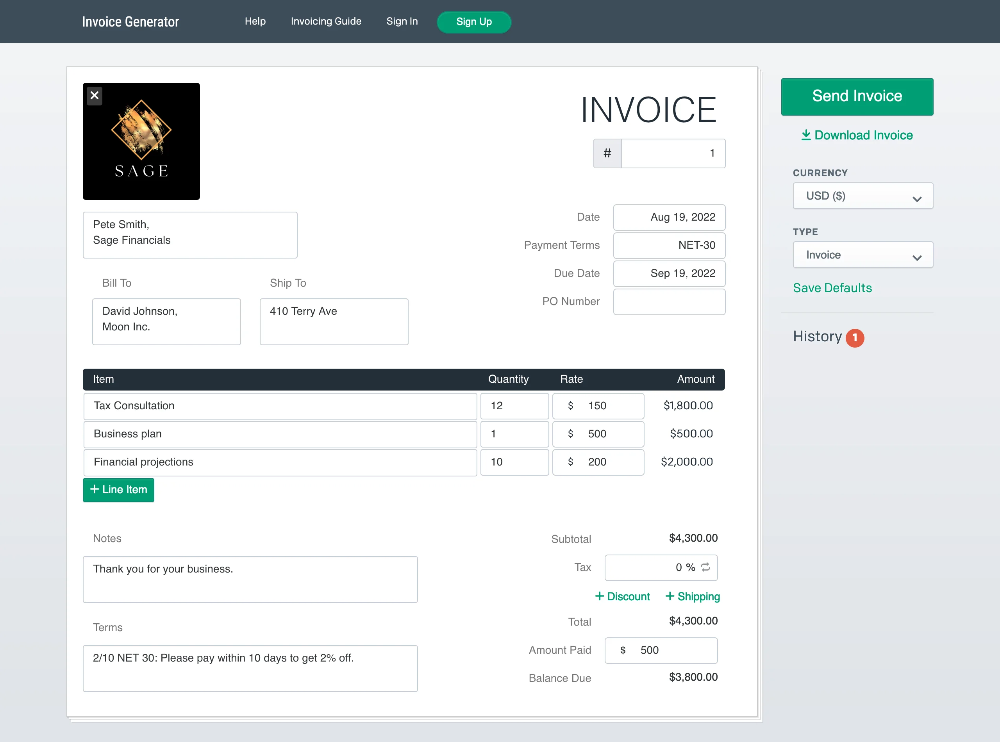Viewport: 1000px width, 742px height.
Task: Toggle tax type using the refresh icon
Action: (x=706, y=567)
